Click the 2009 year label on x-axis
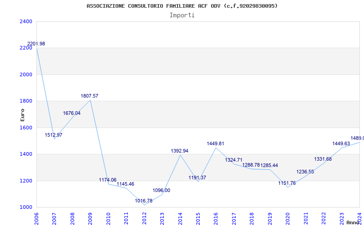 click(90, 219)
